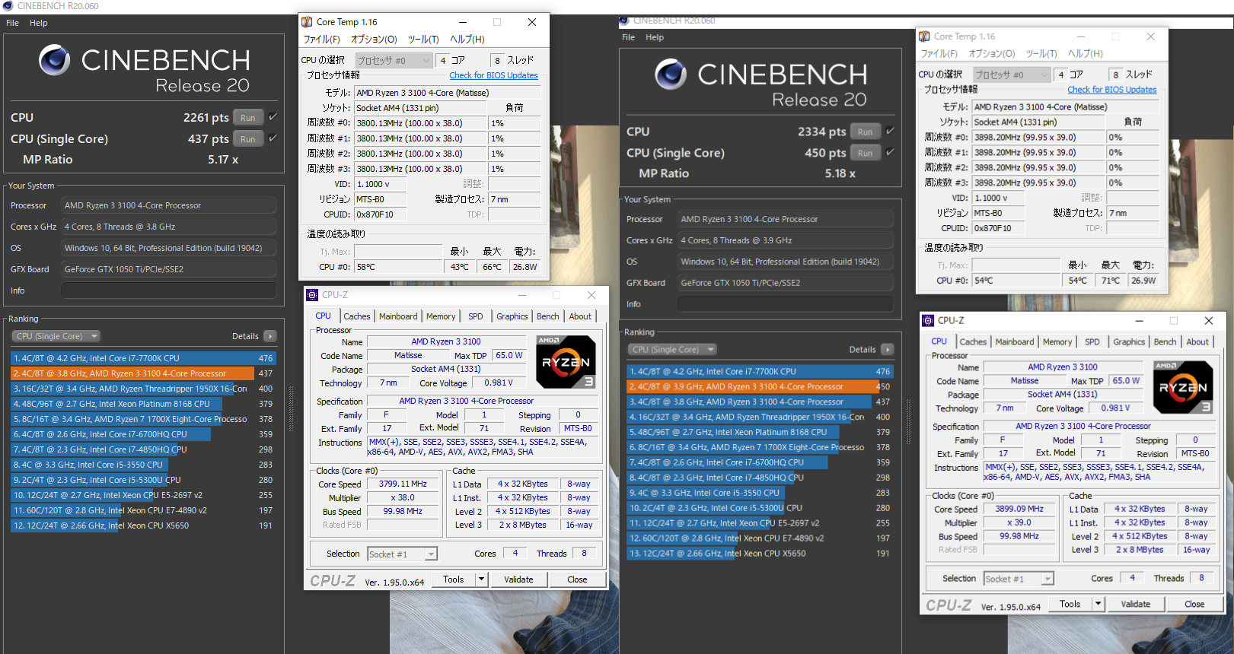This screenshot has width=1234, height=654.
Task: Click the Ryzen 3 logo in the right CPU-Z window
Action: 1184,387
